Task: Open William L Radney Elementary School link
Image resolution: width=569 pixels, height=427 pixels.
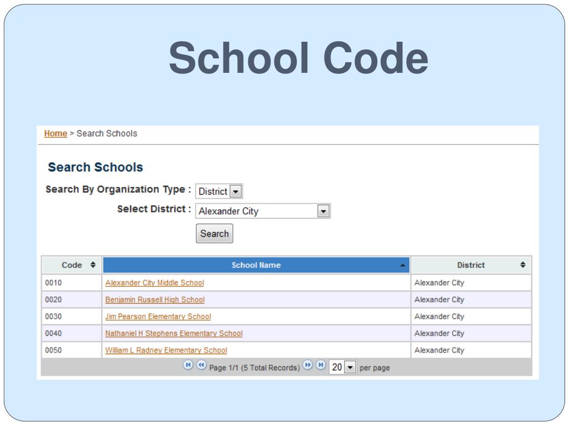Action: (x=166, y=350)
